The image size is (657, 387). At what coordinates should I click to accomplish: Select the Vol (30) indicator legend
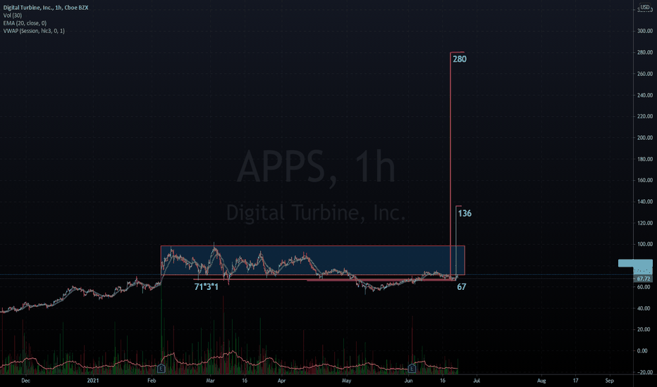(13, 15)
